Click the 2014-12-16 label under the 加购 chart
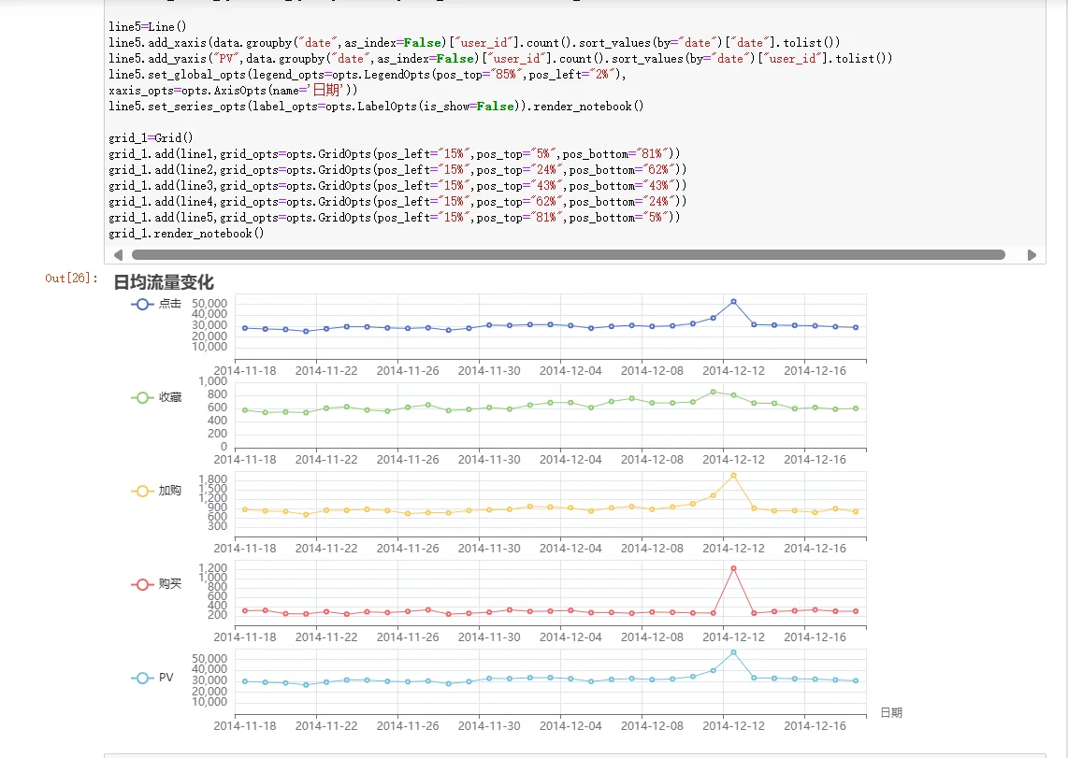 (x=815, y=548)
